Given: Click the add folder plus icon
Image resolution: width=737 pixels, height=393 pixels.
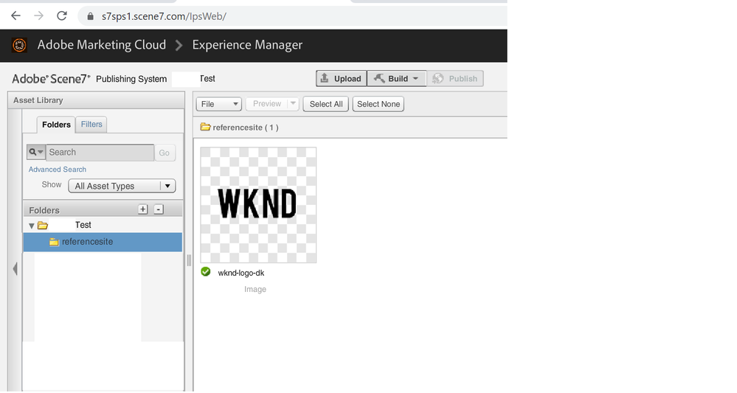Looking at the screenshot, I should 143,209.
